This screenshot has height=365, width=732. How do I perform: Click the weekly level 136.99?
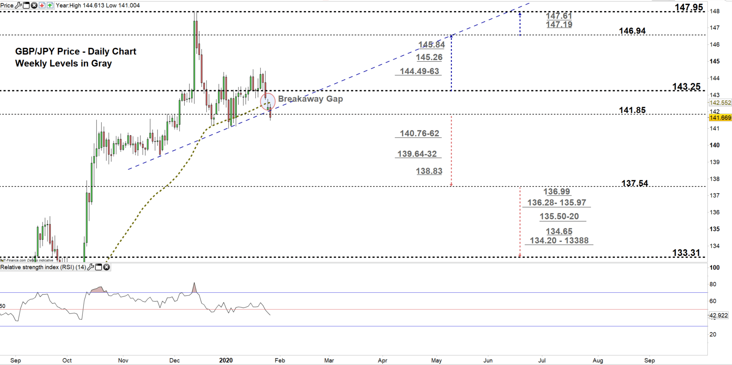557,191
